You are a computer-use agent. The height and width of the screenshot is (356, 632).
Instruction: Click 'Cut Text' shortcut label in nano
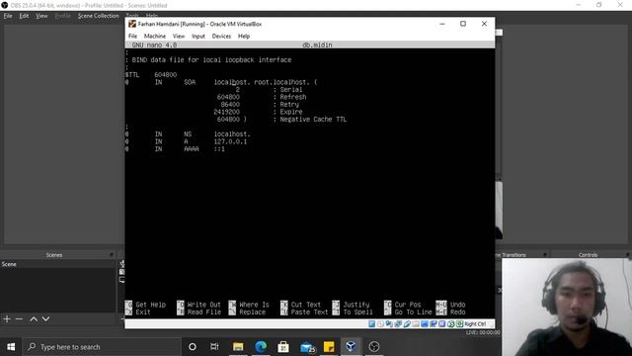(x=306, y=305)
